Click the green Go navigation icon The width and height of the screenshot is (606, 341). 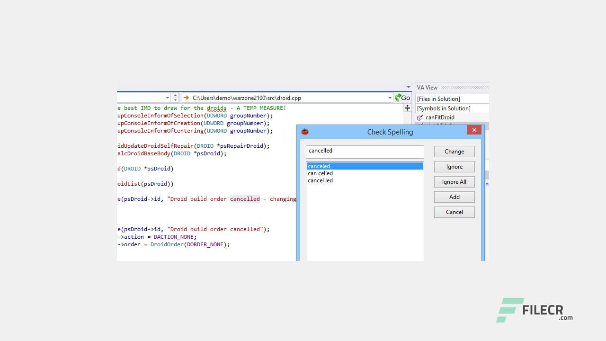pos(399,98)
